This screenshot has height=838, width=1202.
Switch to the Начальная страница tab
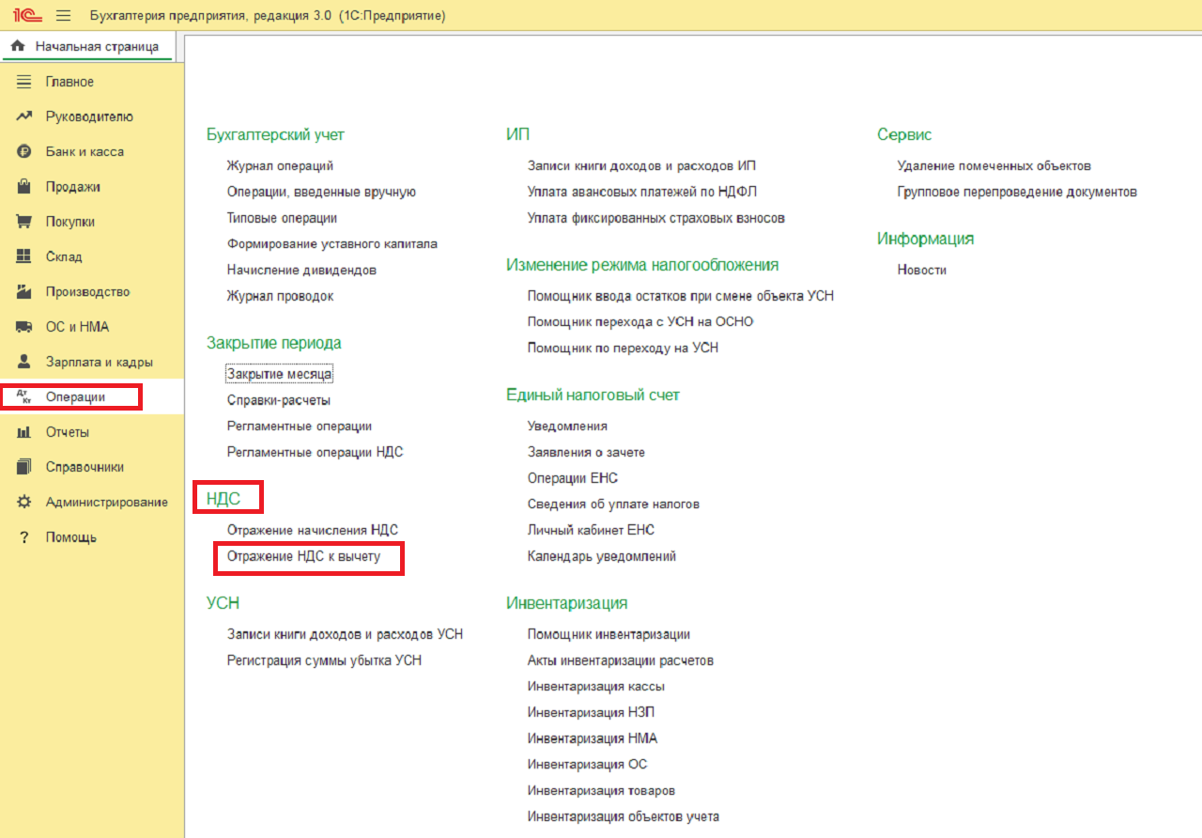pos(87,46)
